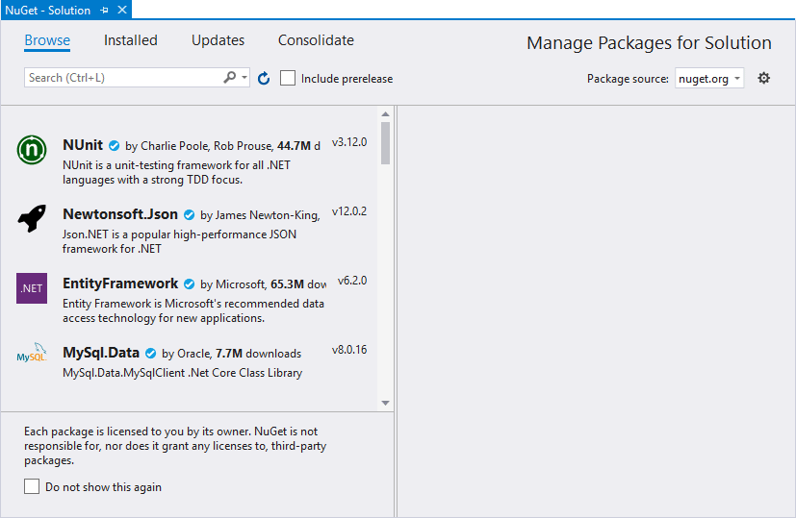The width and height of the screenshot is (796, 518).
Task: Enable the Include prerelease checkbox
Action: 288,78
